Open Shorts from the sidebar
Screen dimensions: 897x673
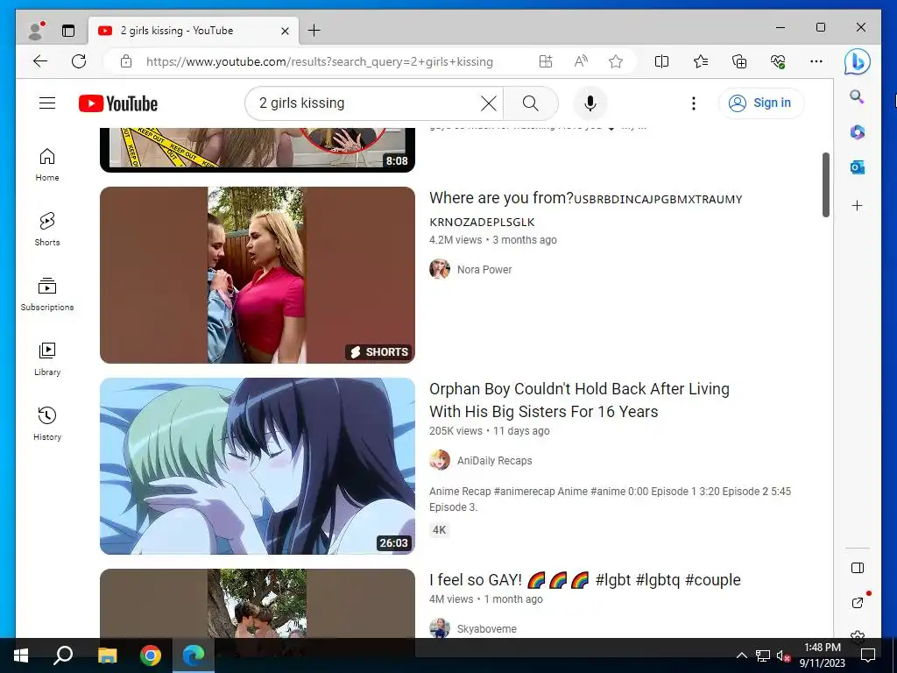tap(47, 230)
